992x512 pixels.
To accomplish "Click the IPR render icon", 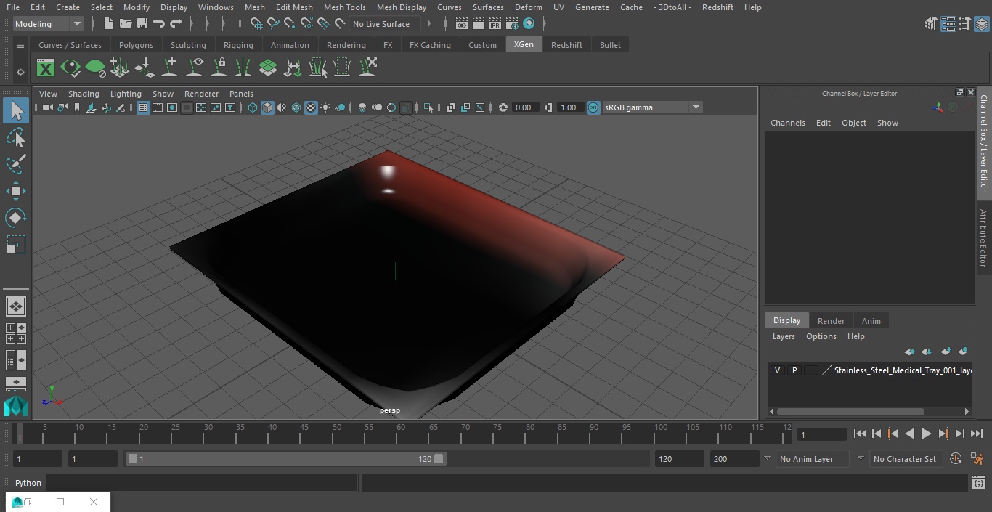I will [495, 24].
